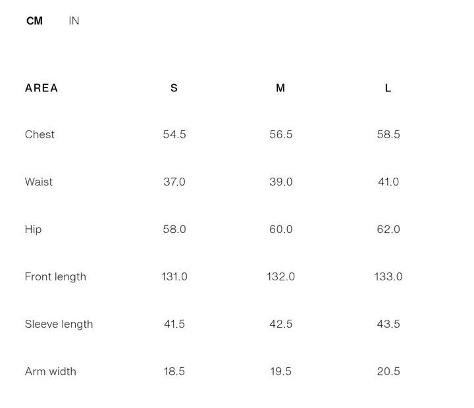
Task: Click Front length value 133.0
Action: tap(388, 276)
